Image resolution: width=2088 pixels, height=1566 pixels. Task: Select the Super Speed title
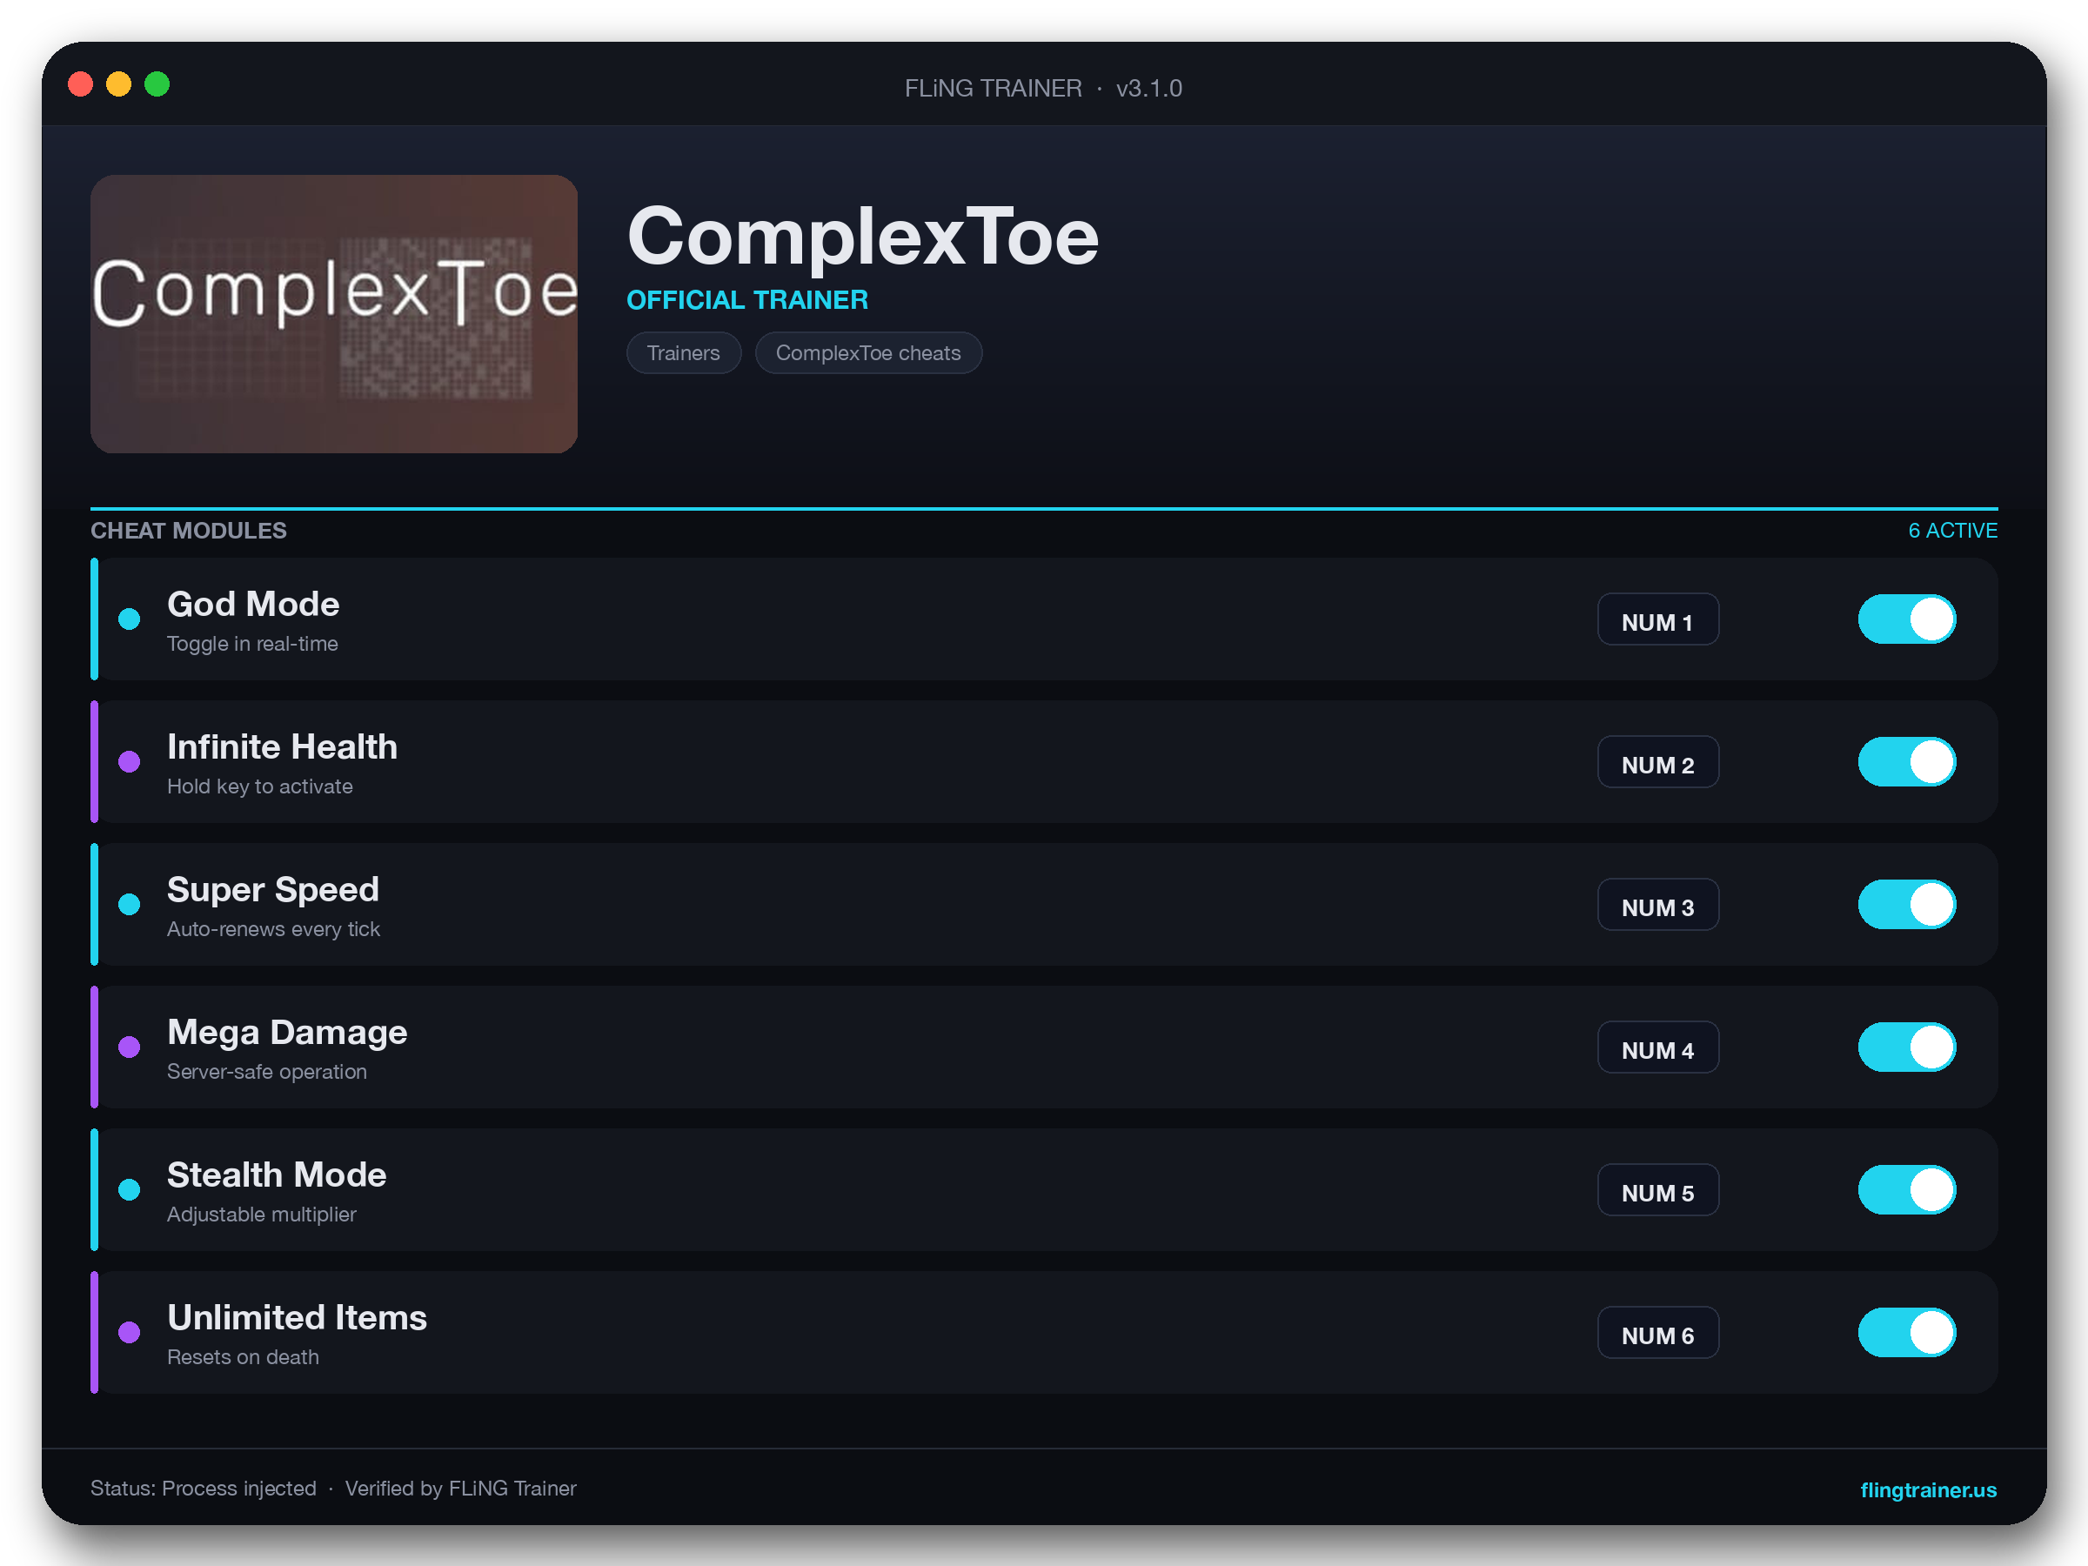coord(273,890)
